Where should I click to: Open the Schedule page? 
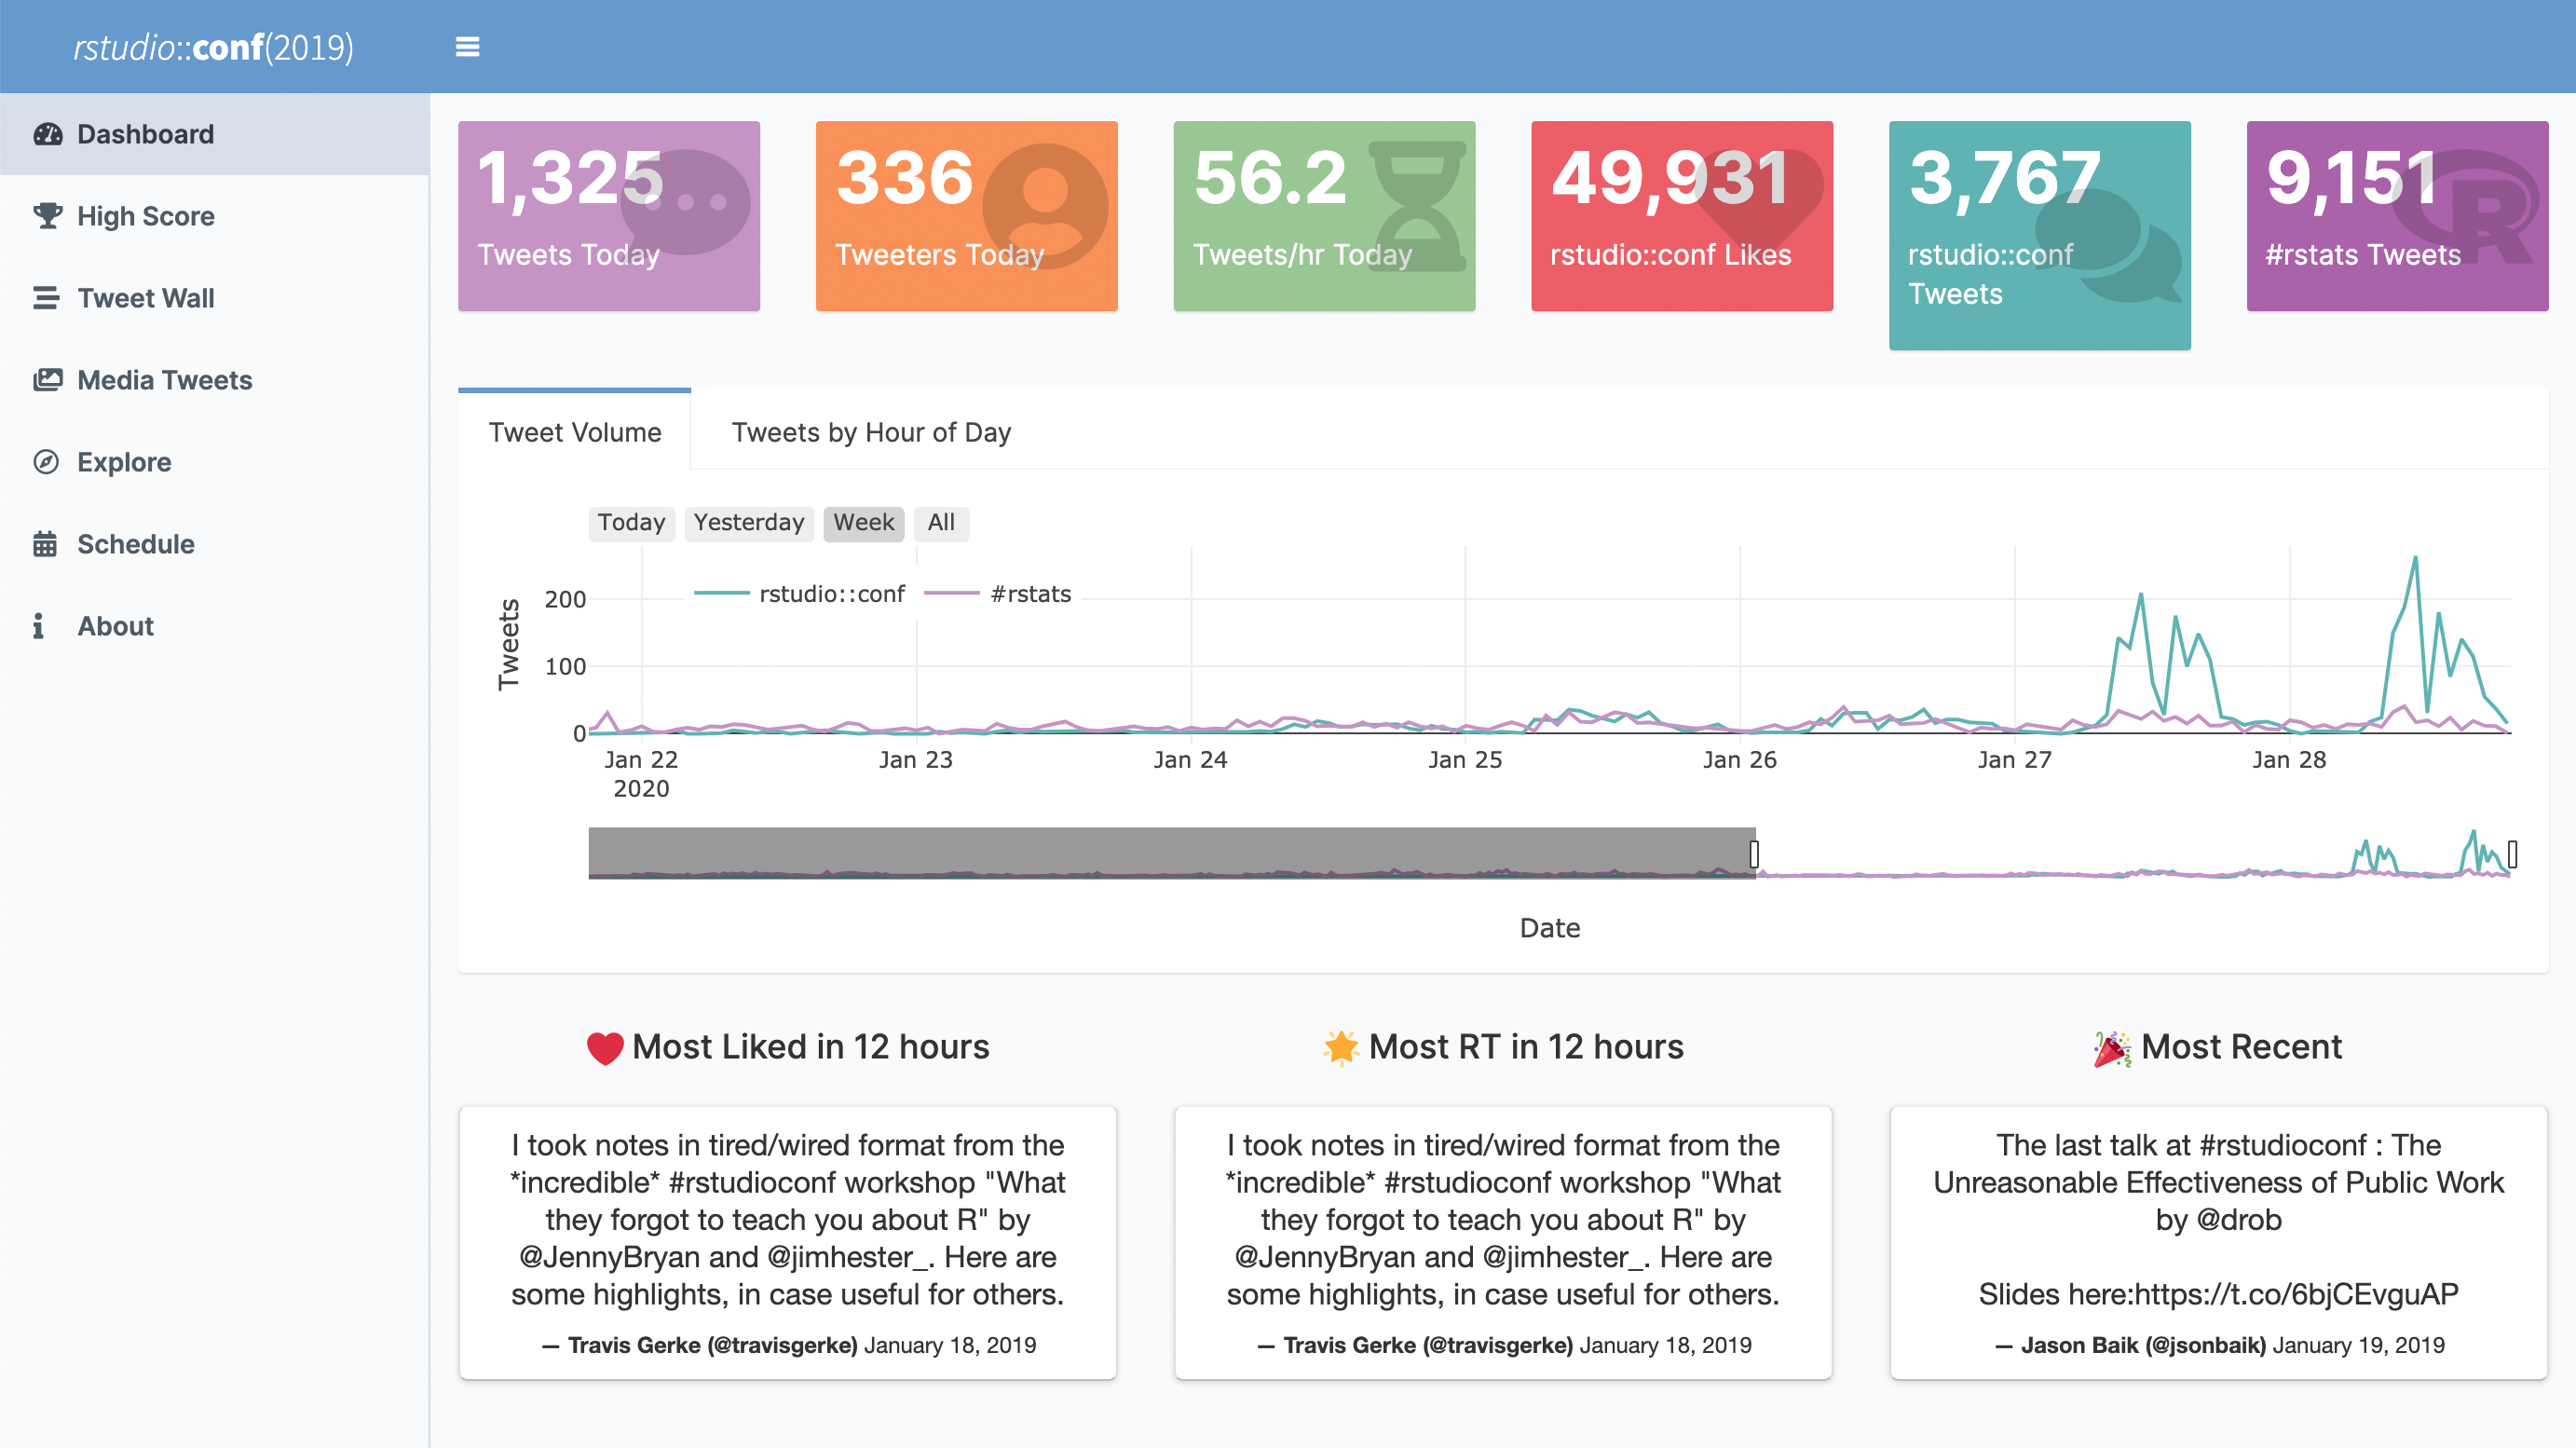[x=215, y=544]
